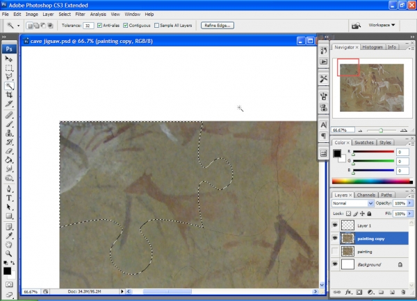The width and height of the screenshot is (417, 301).
Task: Select the Paint Bucket tool
Action: pyautogui.click(x=9, y=160)
